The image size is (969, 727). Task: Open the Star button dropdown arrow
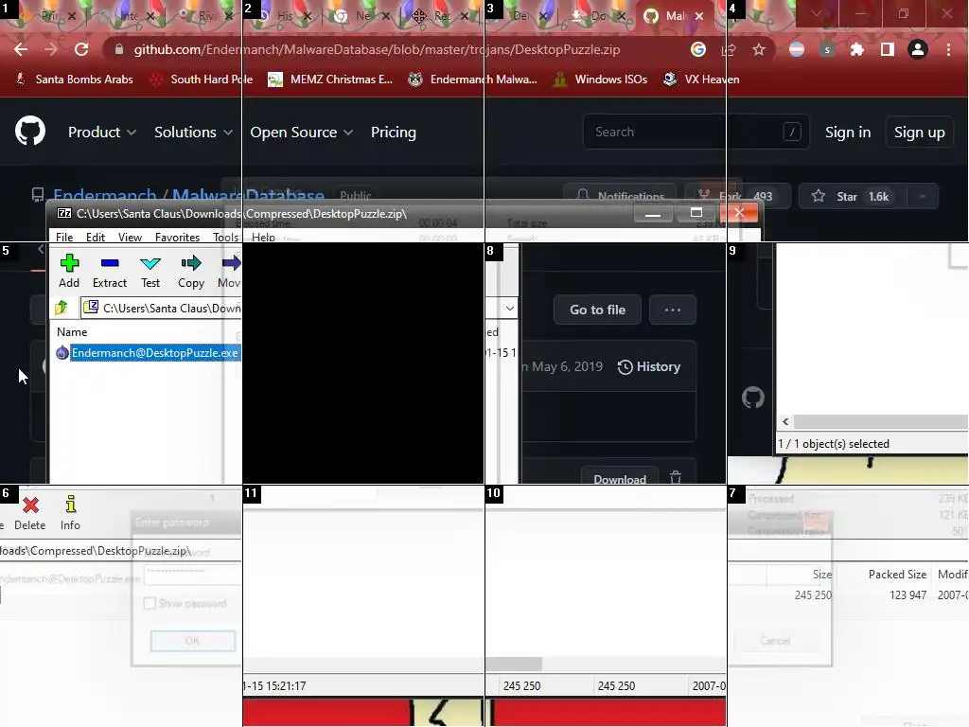click(922, 197)
